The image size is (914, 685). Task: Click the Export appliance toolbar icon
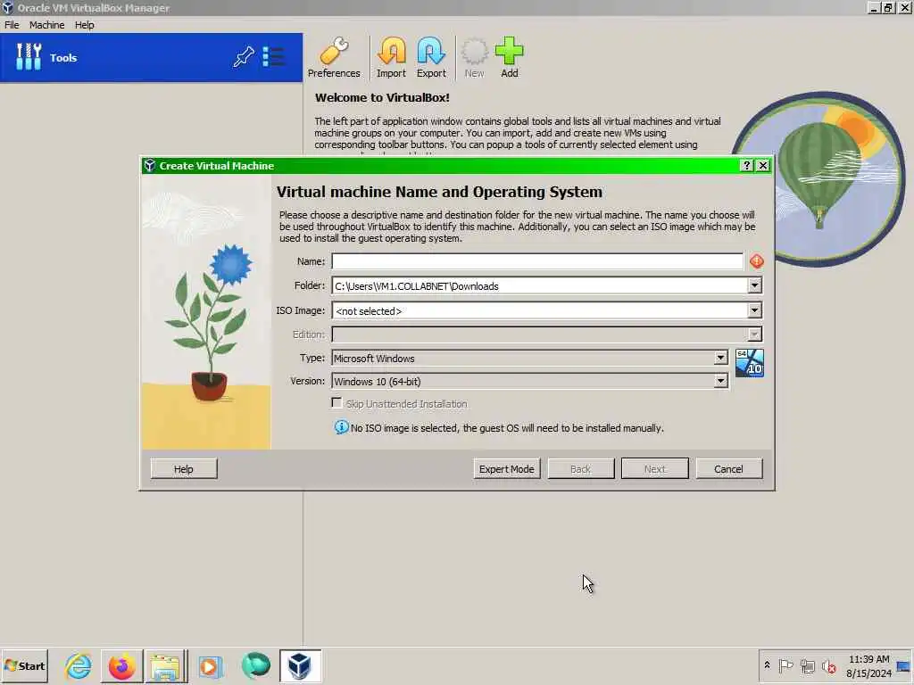click(x=431, y=58)
